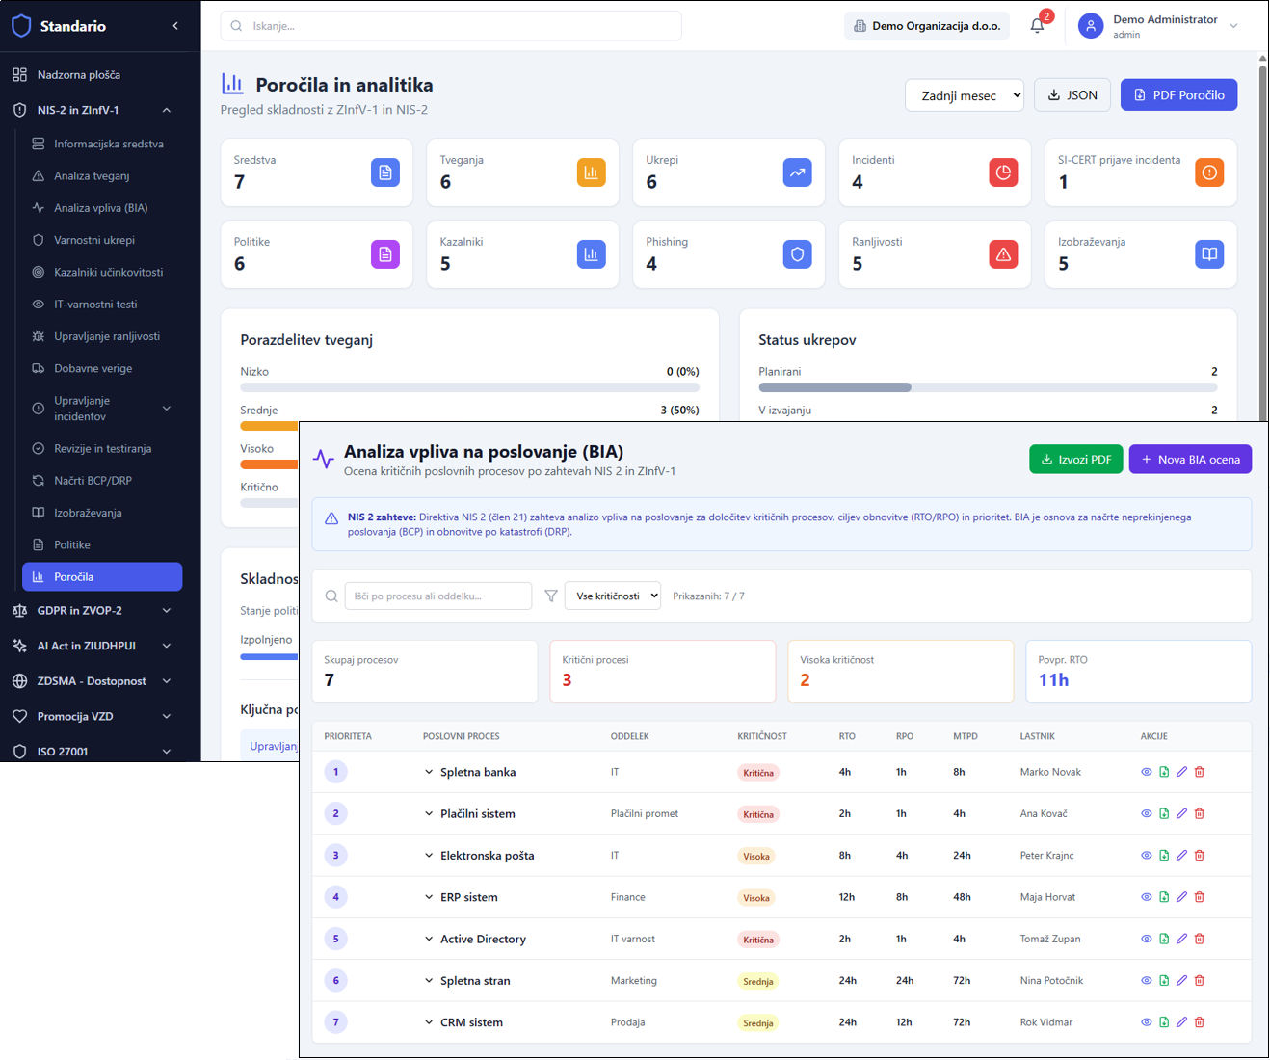The image size is (1270, 1060).
Task: View Spletna banka details via eye icon
Action: tap(1147, 772)
